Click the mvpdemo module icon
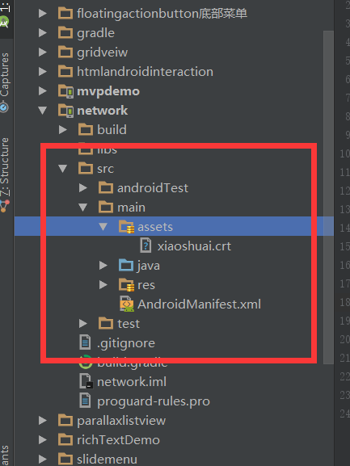The width and height of the screenshot is (350, 466). point(65,91)
